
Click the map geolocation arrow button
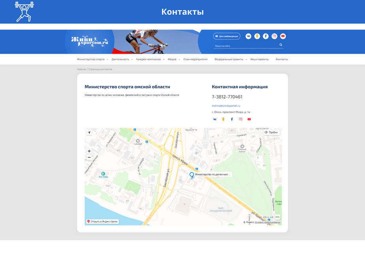[89, 133]
